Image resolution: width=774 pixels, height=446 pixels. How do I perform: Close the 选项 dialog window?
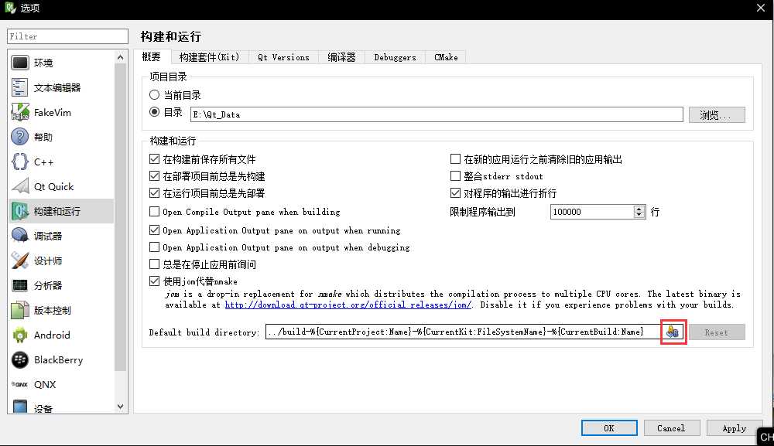[761, 8]
